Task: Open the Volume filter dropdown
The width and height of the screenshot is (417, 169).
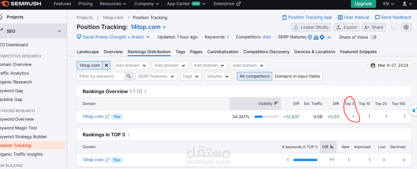Action: coord(218,76)
